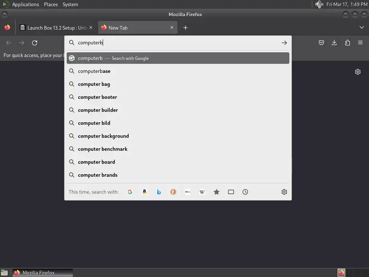The width and height of the screenshot is (369, 277).
Task: Click in the address bar text field
Action: (178, 43)
